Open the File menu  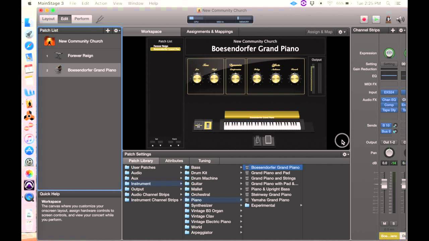[x=73, y=3]
